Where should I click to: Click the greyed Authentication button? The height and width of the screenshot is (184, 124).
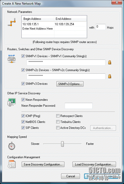pos(103,128)
